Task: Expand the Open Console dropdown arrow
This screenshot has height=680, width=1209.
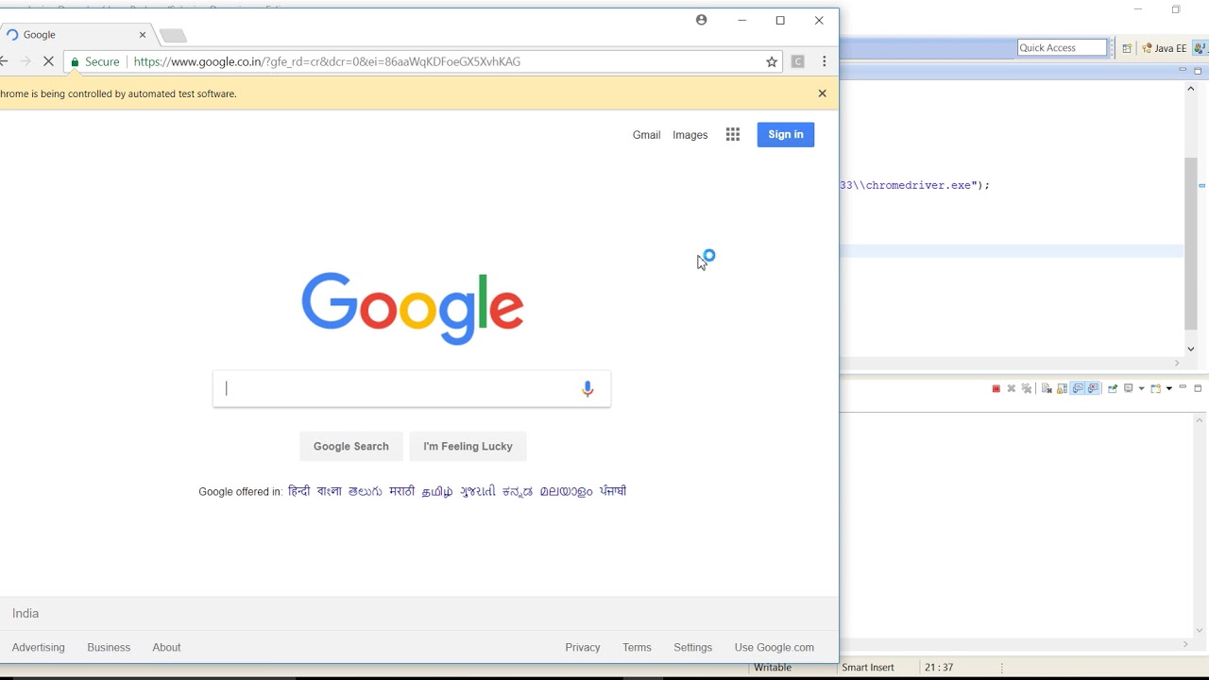Action: coord(1168,388)
